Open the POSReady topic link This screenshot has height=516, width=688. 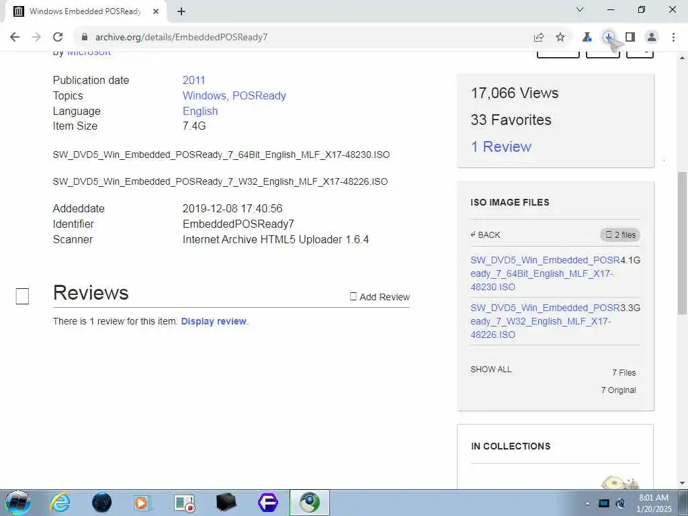tap(259, 95)
